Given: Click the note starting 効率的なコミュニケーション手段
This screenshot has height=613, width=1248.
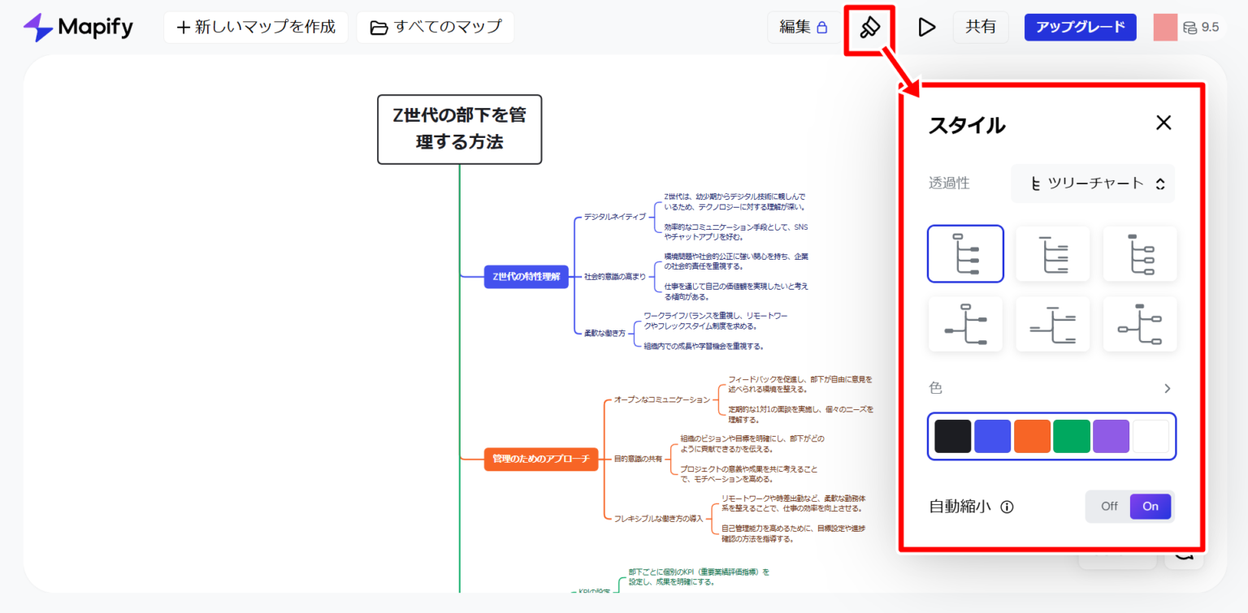Looking at the screenshot, I should point(736,231).
